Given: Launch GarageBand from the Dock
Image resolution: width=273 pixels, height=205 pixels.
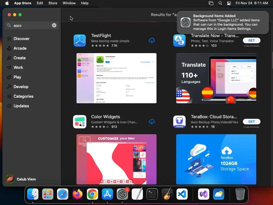Looking at the screenshot, I should [167, 194].
